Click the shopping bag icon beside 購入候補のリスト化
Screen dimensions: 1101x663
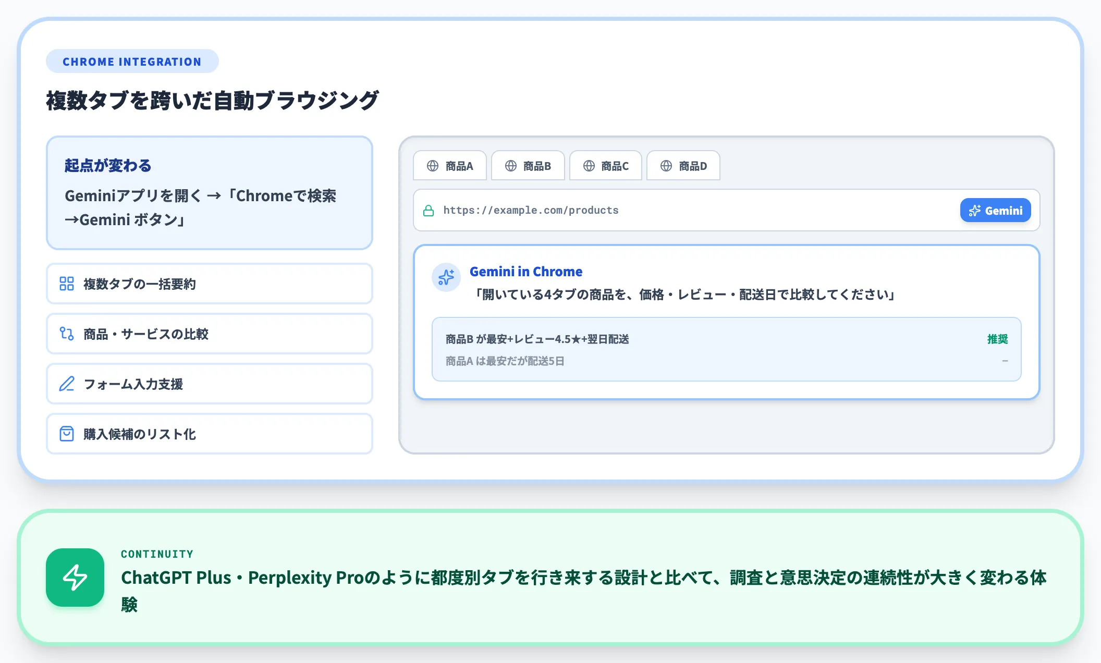pyautogui.click(x=67, y=434)
